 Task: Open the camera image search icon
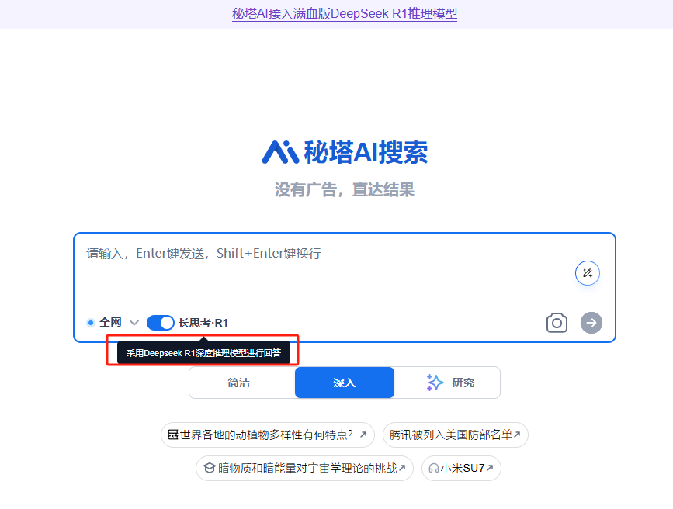(557, 323)
